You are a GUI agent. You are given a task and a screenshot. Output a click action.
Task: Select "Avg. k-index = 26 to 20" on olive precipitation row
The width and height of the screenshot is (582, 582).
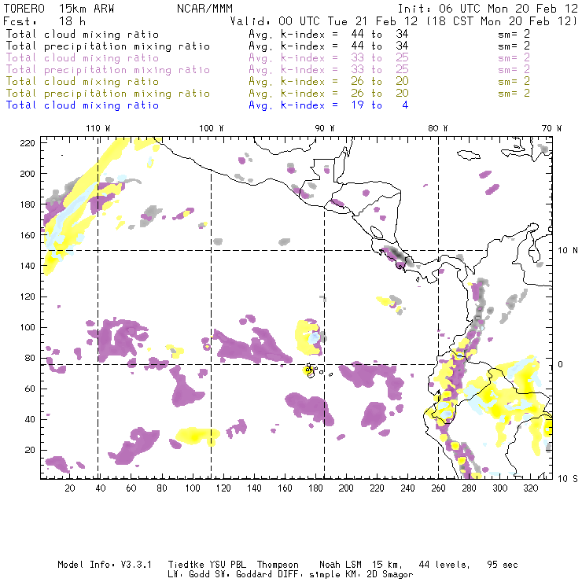click(x=329, y=94)
